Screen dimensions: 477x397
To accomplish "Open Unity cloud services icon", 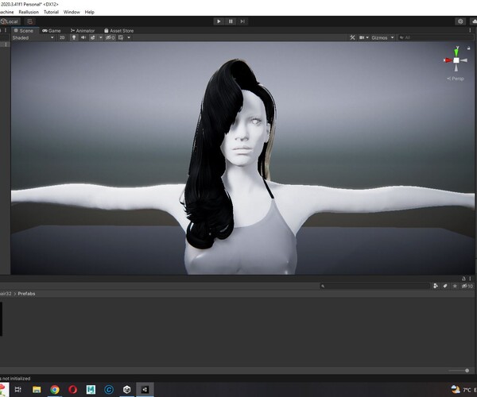I will coord(474,21).
